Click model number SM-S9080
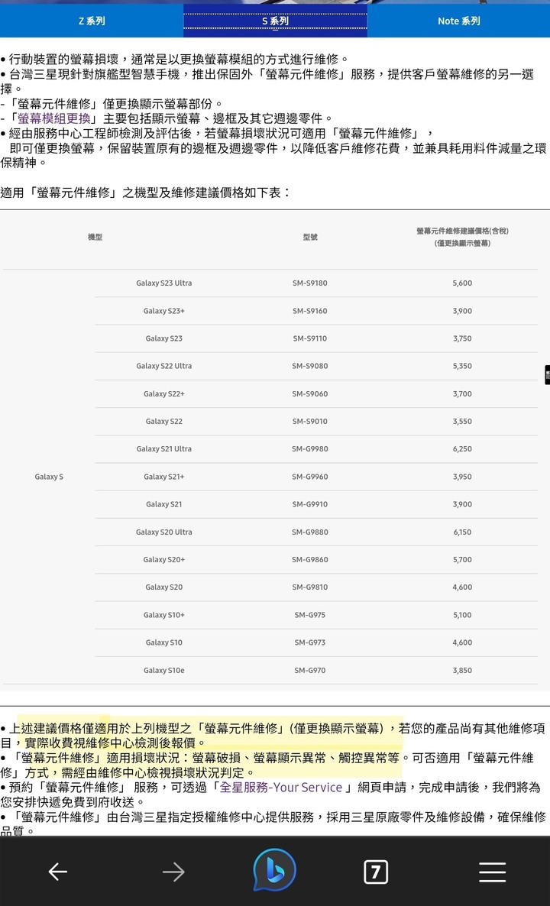The height and width of the screenshot is (906, 550). 309,366
